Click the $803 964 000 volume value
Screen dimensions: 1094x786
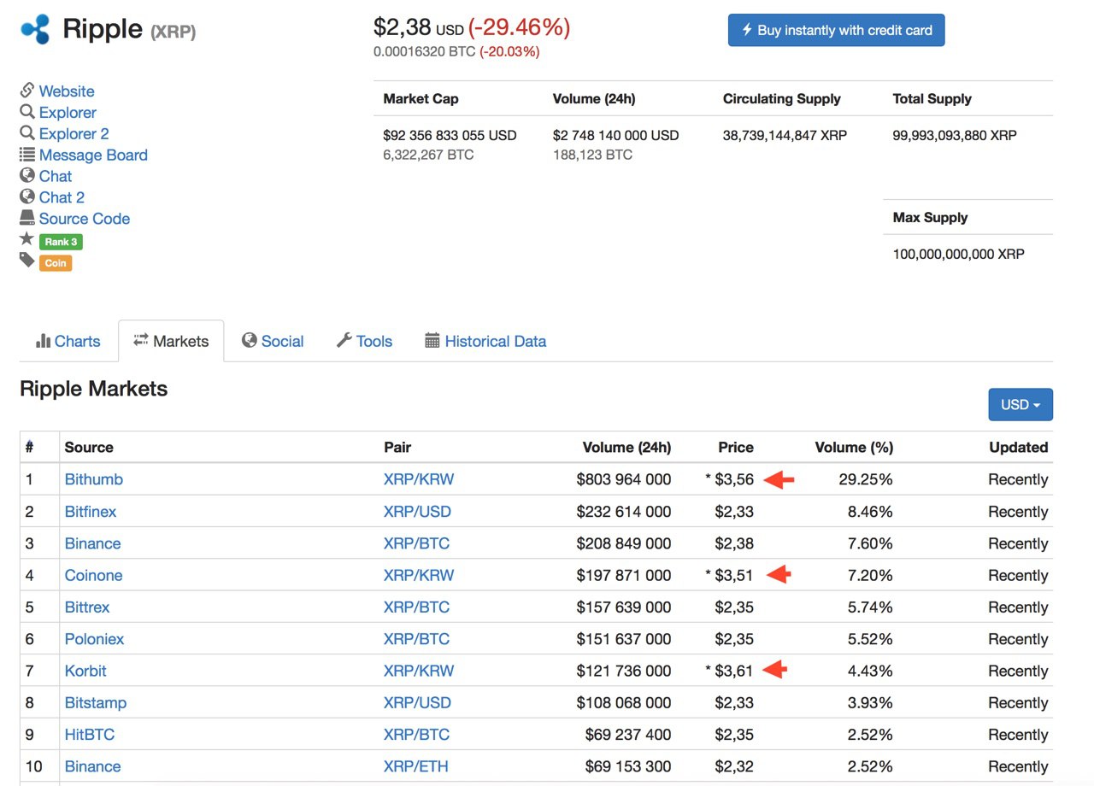[x=624, y=479]
